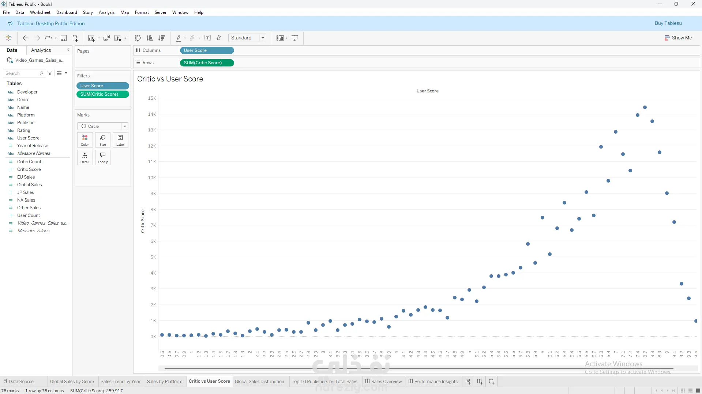Click the Analytics pane tab

(41, 50)
